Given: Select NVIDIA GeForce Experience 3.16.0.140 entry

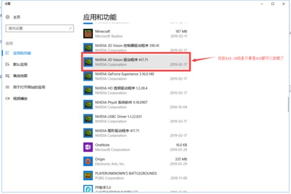Looking at the screenshot, I should 124,74.
